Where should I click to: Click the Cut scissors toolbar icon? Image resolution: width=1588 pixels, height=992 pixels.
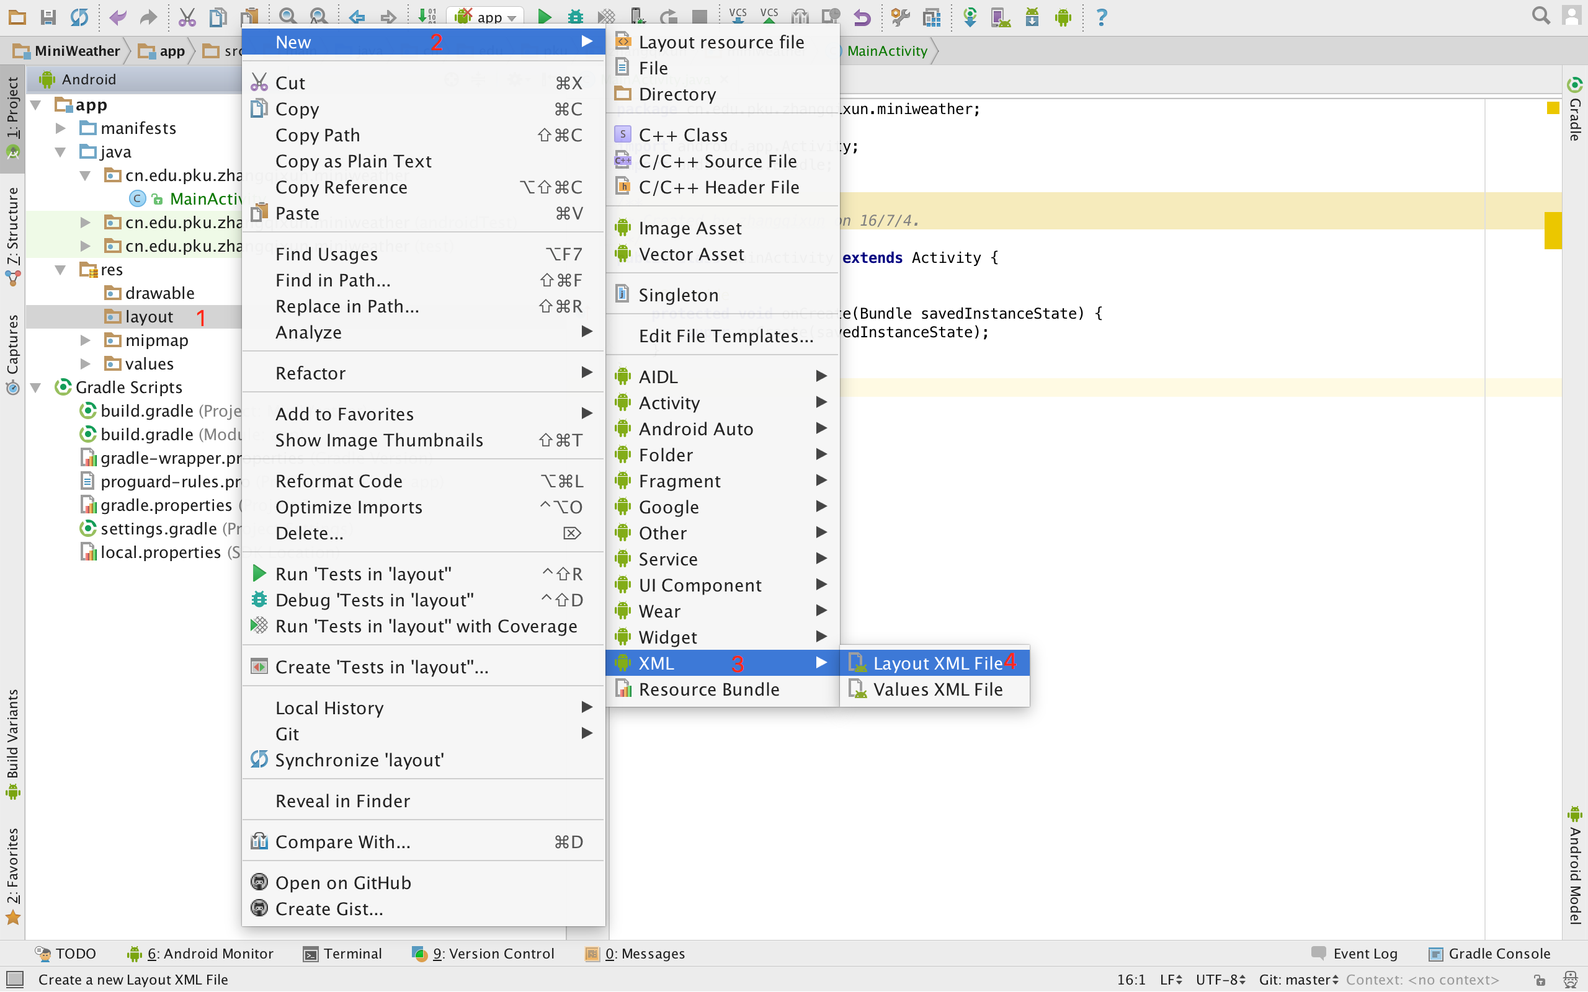coord(187,17)
